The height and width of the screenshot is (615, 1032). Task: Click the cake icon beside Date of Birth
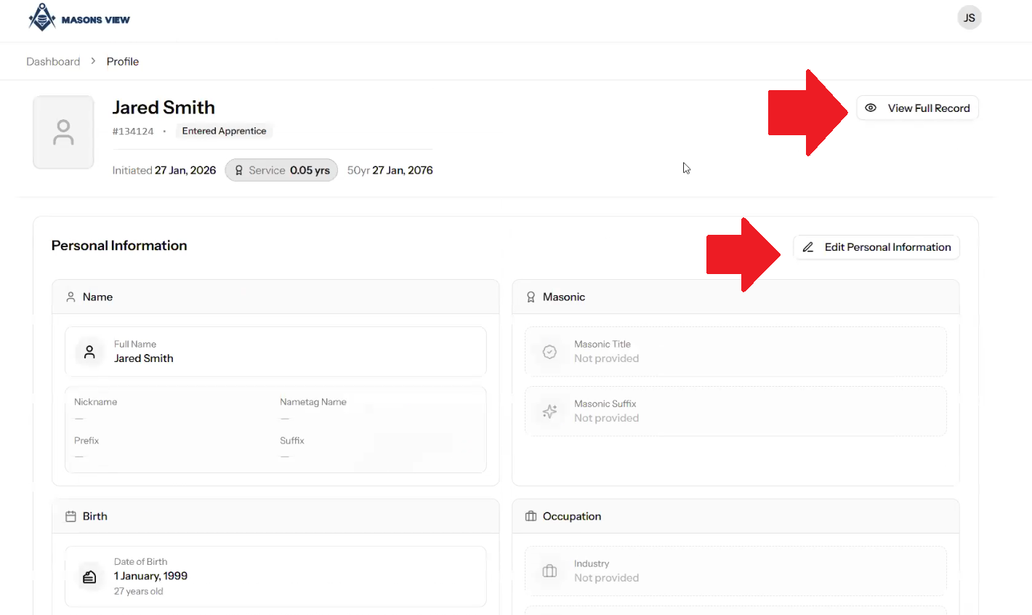coord(89,576)
